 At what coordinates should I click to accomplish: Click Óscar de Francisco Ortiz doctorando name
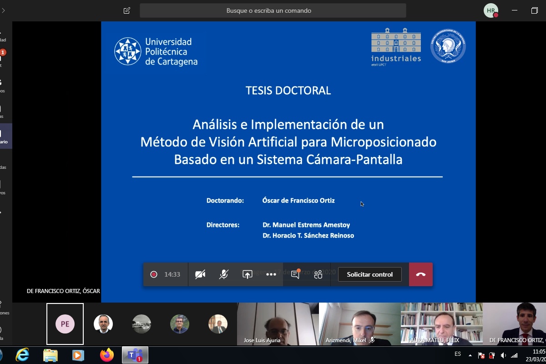pyautogui.click(x=298, y=200)
